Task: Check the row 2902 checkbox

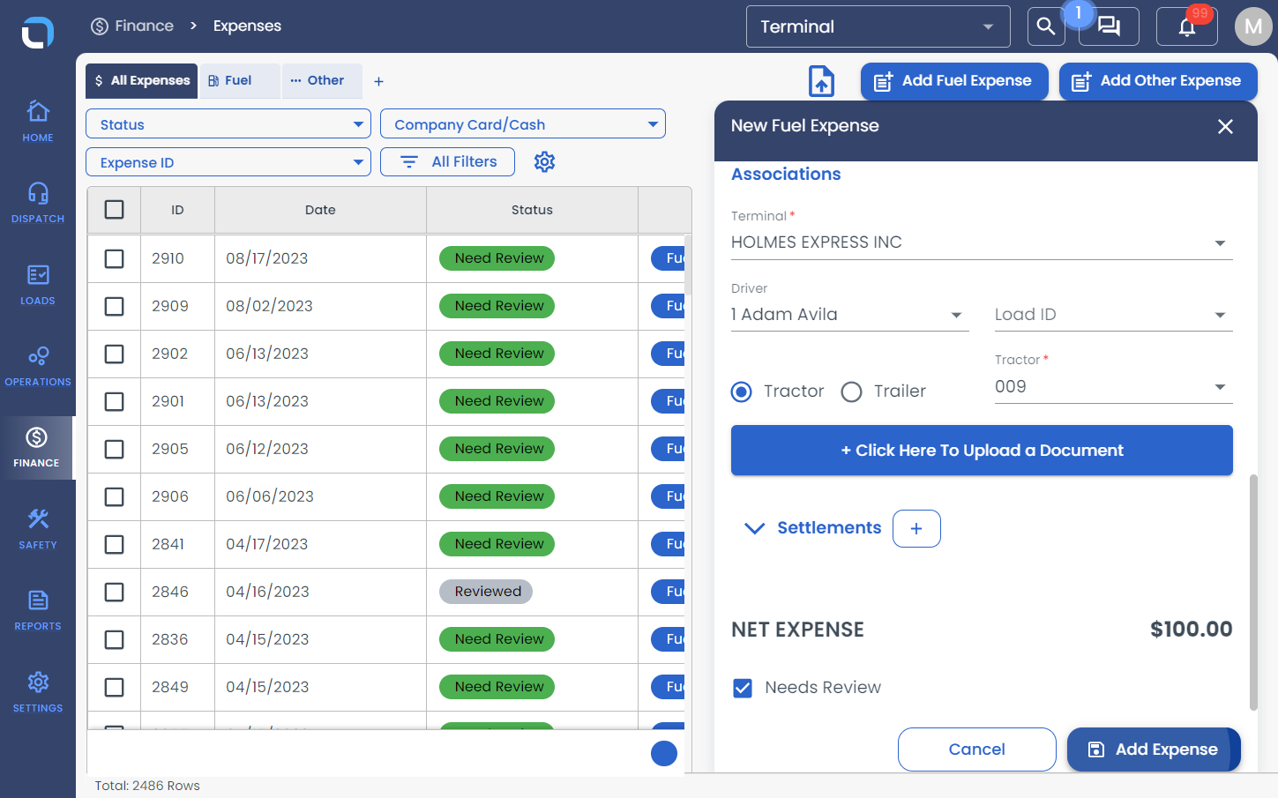Action: [x=114, y=354]
